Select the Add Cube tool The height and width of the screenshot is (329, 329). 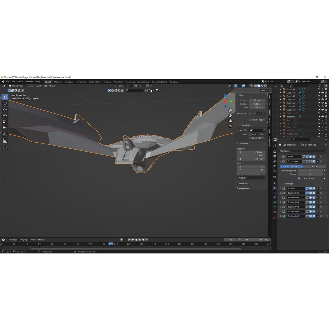(x=5, y=147)
